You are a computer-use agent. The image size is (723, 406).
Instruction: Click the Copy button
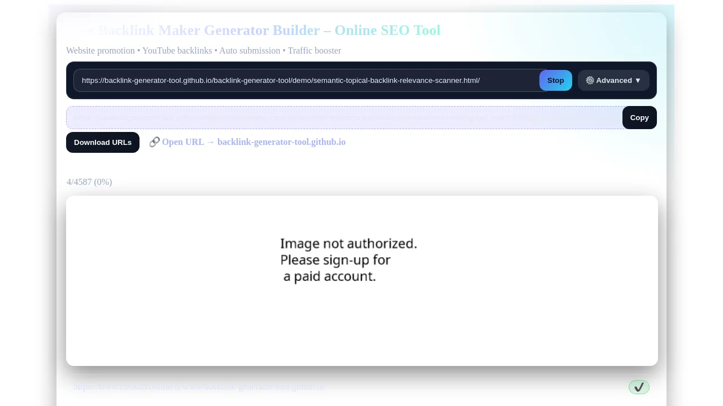click(x=639, y=118)
